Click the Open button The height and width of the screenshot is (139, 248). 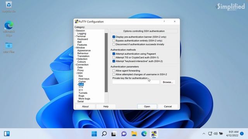click(147, 107)
